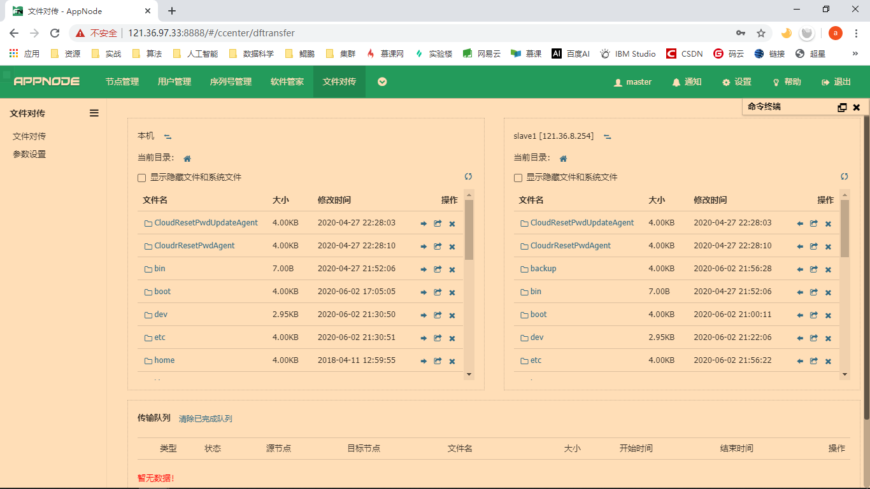The height and width of the screenshot is (489, 870).
Task: Open 参数设置 in the sidebar
Action: 29,154
